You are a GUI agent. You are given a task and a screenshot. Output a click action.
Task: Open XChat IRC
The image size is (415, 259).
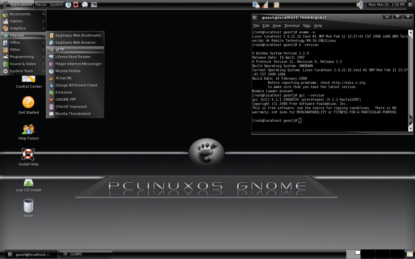pos(75,78)
